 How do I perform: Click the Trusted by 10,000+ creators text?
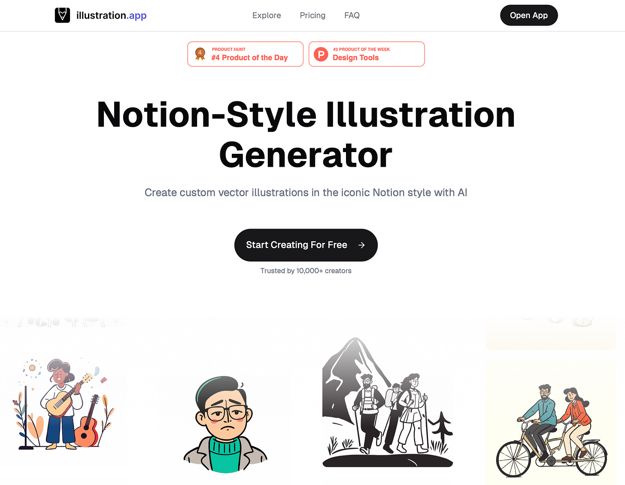[306, 271]
